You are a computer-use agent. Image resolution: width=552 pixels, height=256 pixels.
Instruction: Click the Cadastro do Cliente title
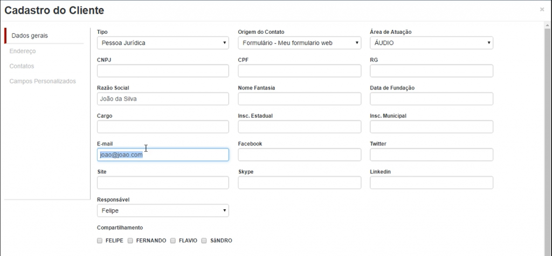tap(54, 11)
